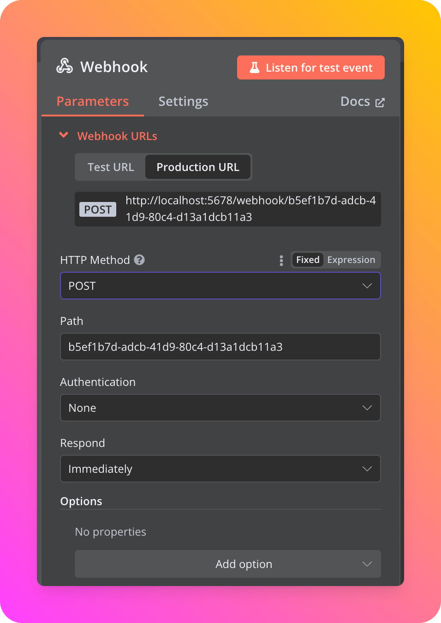The image size is (441, 623).
Task: Click the Webhook node icon in header
Action: 65,66
